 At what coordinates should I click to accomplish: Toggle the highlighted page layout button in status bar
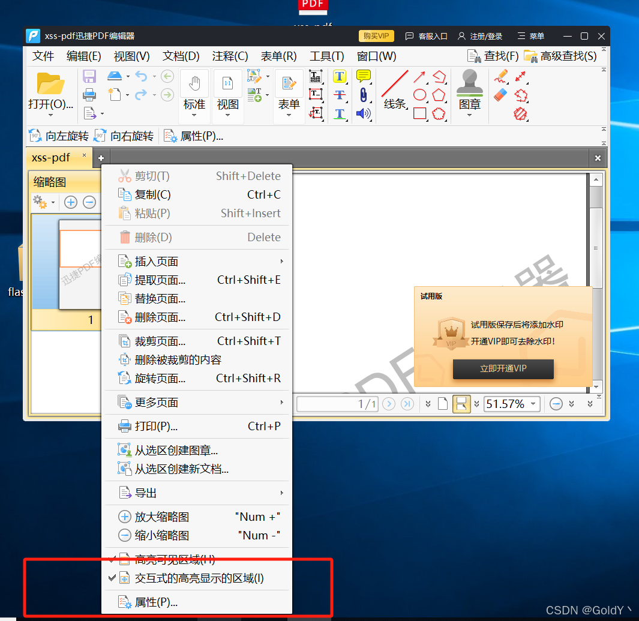point(461,404)
